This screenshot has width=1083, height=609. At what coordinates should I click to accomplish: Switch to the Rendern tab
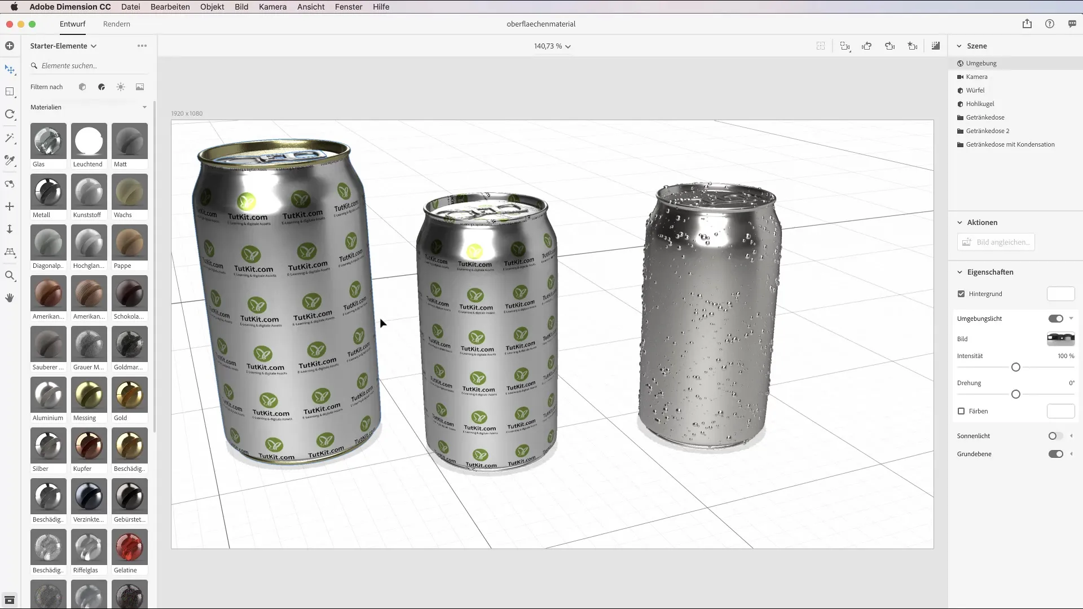click(117, 24)
